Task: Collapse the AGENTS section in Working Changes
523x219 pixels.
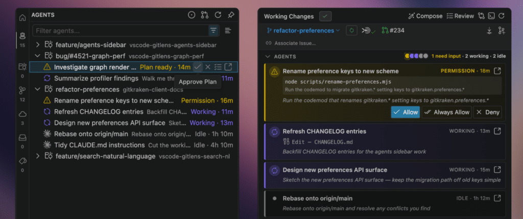Action: point(267,56)
